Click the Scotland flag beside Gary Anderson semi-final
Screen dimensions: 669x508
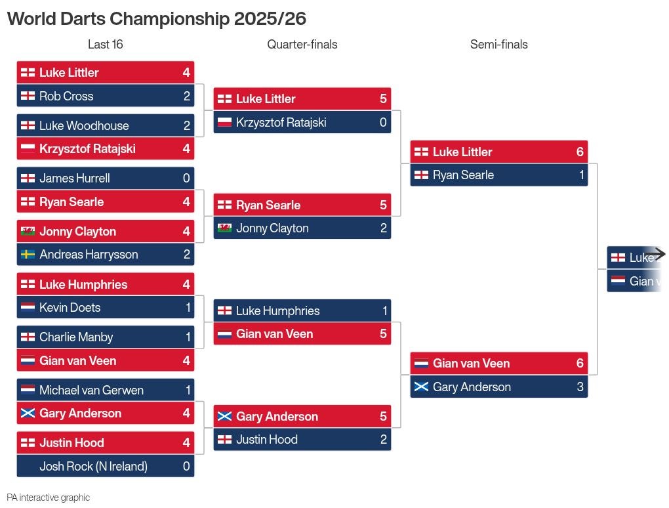(421, 387)
